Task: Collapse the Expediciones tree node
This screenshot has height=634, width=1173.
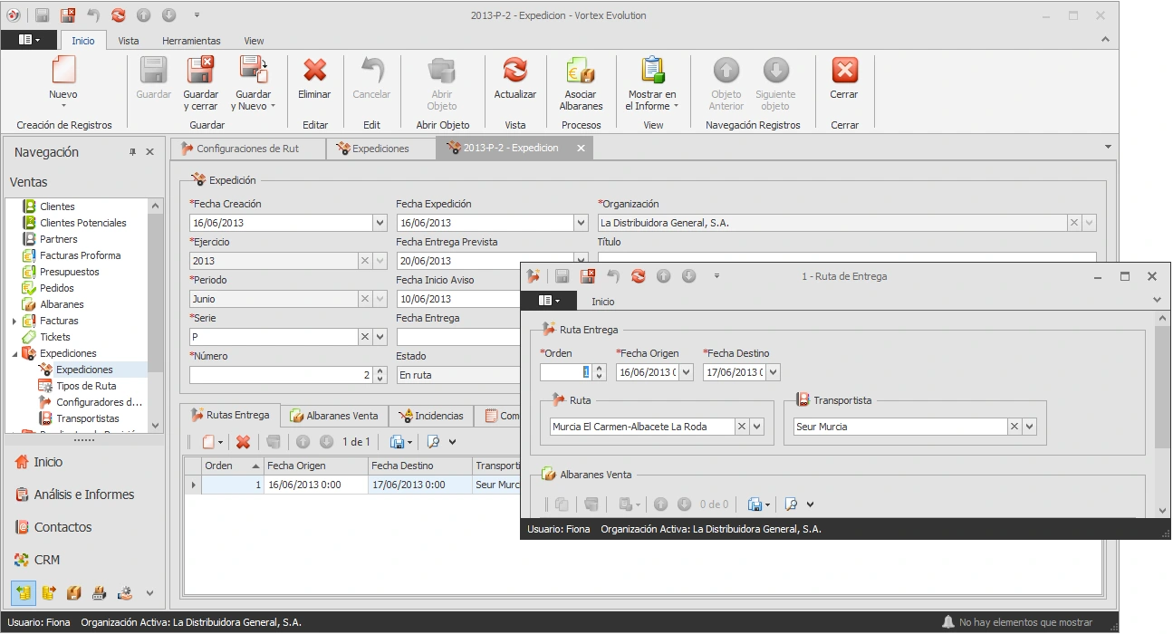Action: coord(14,353)
